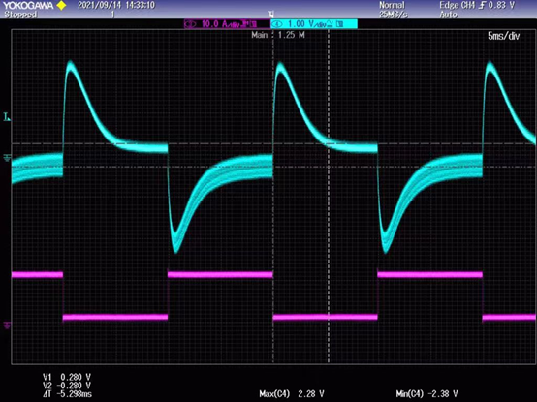The height and width of the screenshot is (402, 537).
Task: Select the magenta channel ground marker
Action: click(x=7, y=325)
